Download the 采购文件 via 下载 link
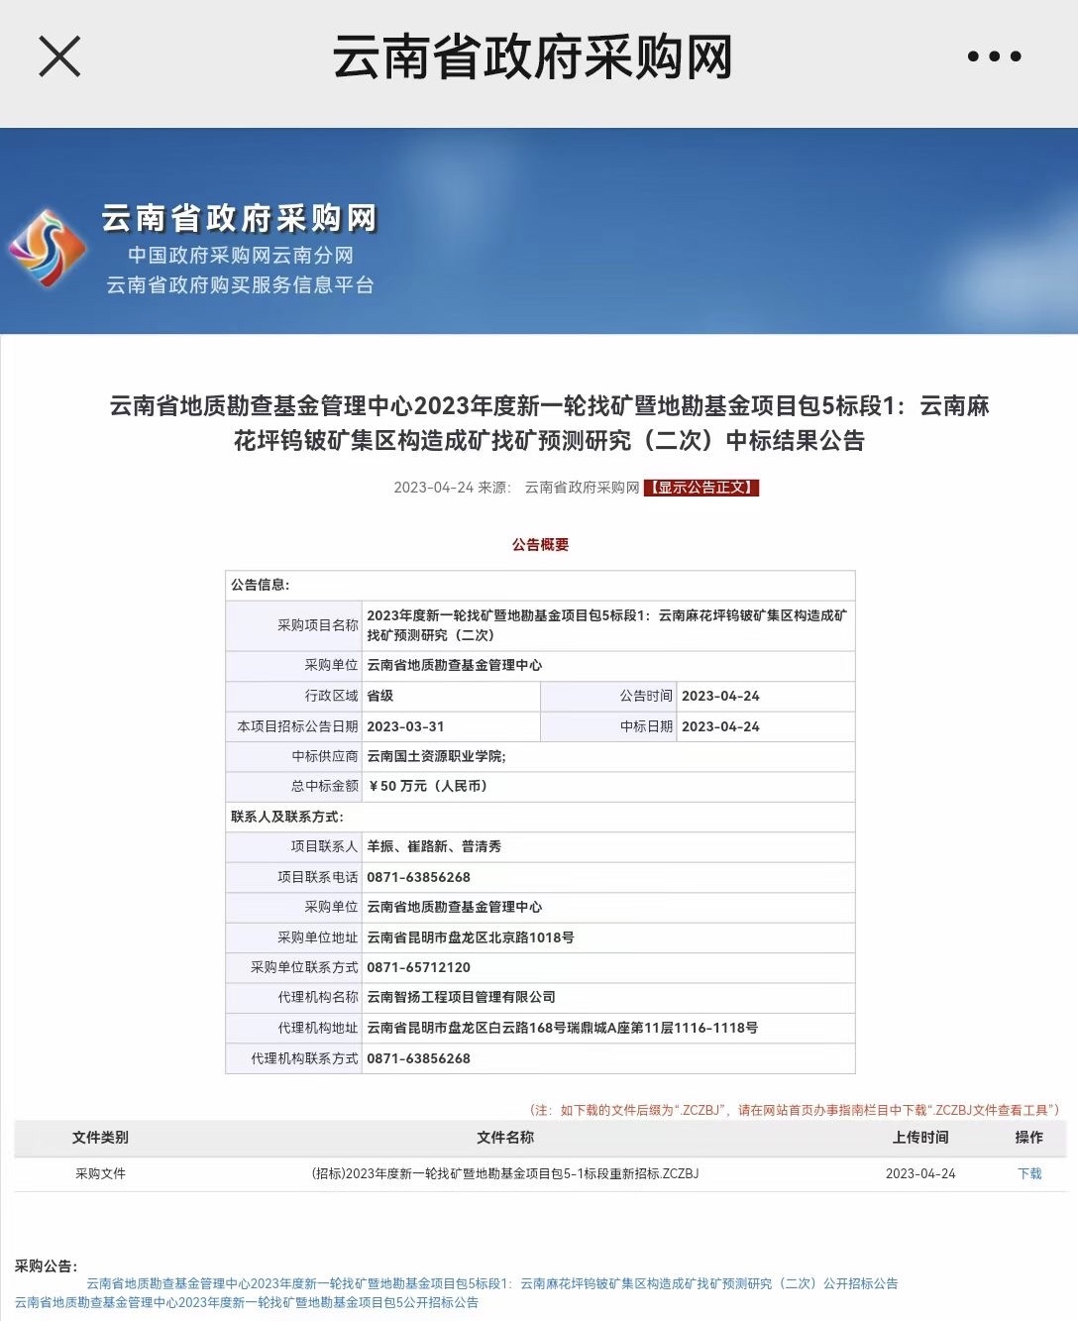This screenshot has height=1321, width=1078. [x=1029, y=1173]
